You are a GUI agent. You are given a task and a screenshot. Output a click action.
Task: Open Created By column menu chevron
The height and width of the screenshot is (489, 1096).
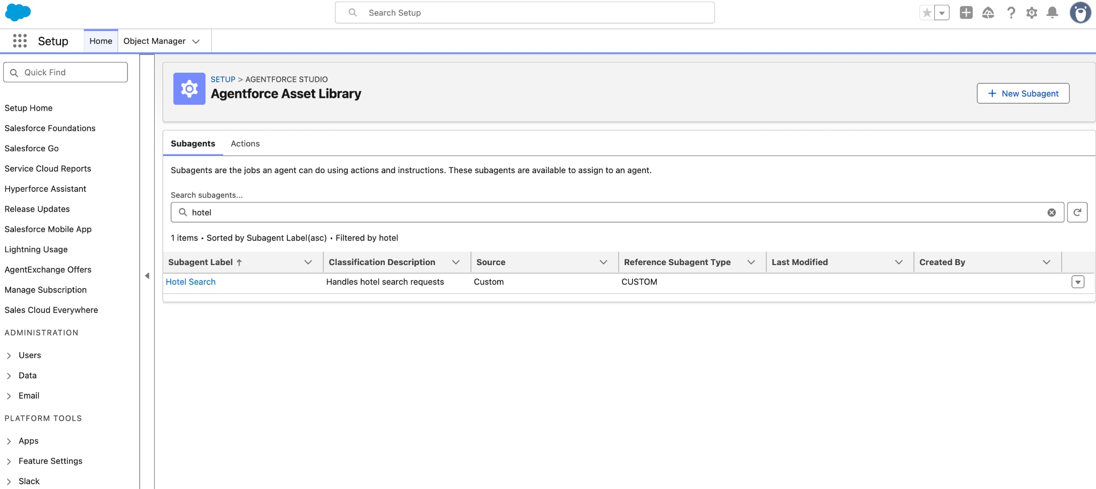[1047, 262]
